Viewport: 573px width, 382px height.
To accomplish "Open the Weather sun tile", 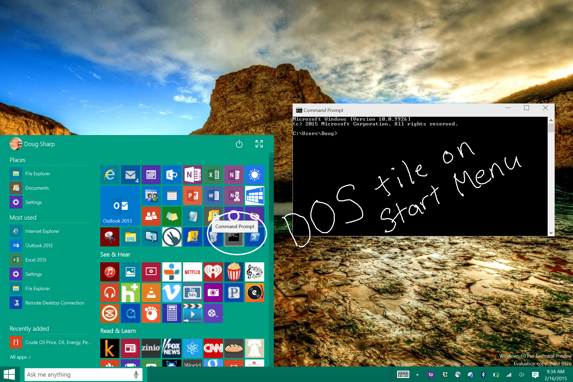I will tap(254, 175).
